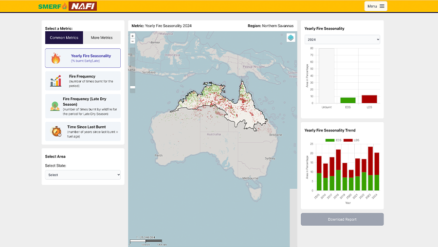Click the flame icon for Yearly Fire Seasonality
The height and width of the screenshot is (247, 438).
click(x=55, y=58)
